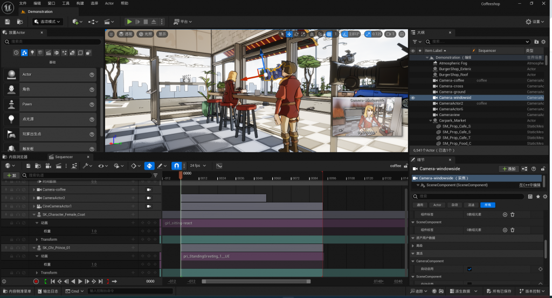Toggle rotation snap angle icon in viewport
The image size is (552, 298).
[x=345, y=34]
